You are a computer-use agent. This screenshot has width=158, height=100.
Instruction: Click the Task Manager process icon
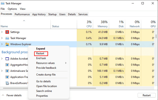coord(7,38)
